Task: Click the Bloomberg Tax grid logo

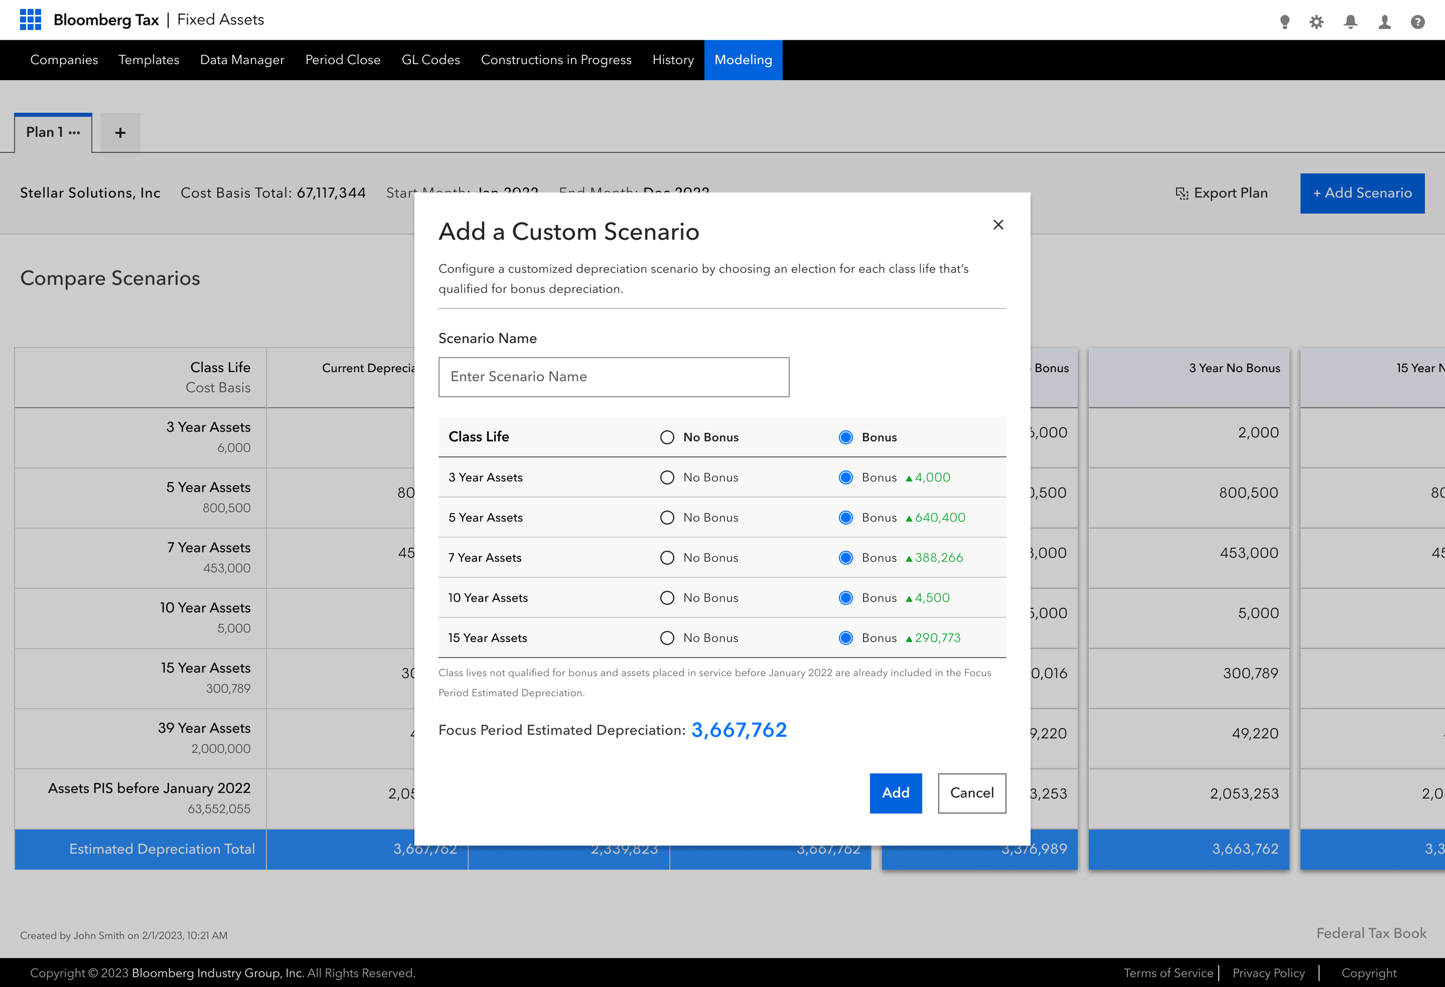Action: coord(31,19)
